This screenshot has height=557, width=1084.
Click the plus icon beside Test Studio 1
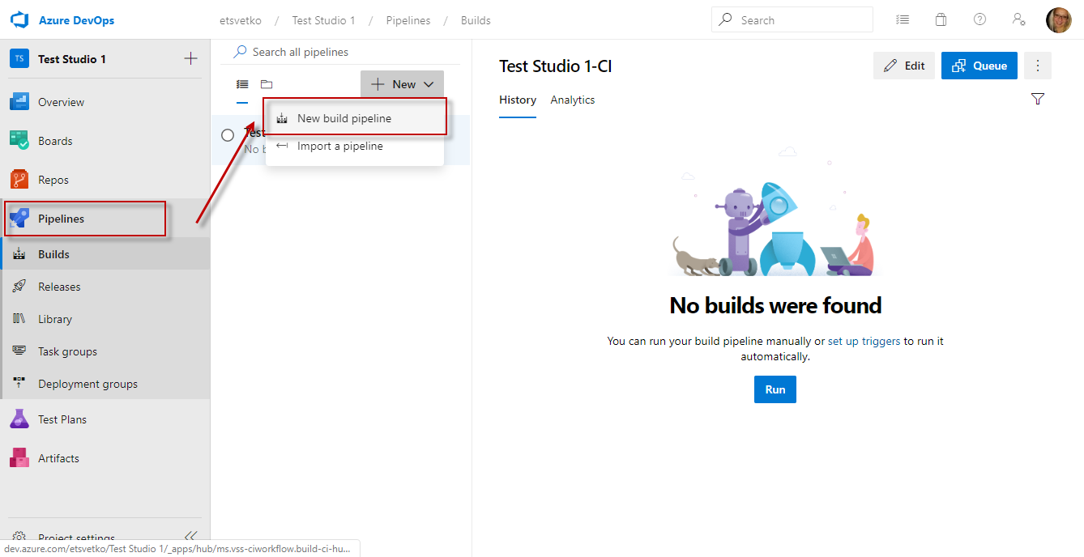190,58
